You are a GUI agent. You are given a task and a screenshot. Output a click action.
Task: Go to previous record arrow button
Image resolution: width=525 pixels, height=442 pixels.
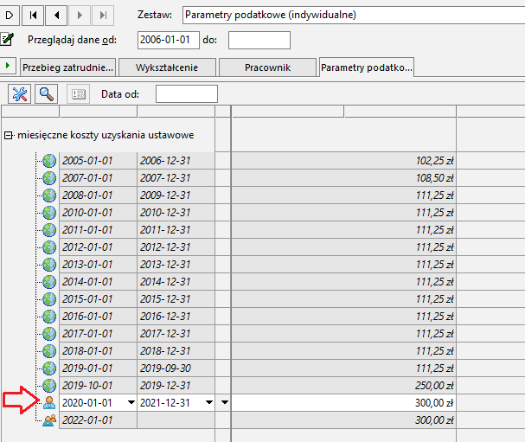tap(56, 15)
